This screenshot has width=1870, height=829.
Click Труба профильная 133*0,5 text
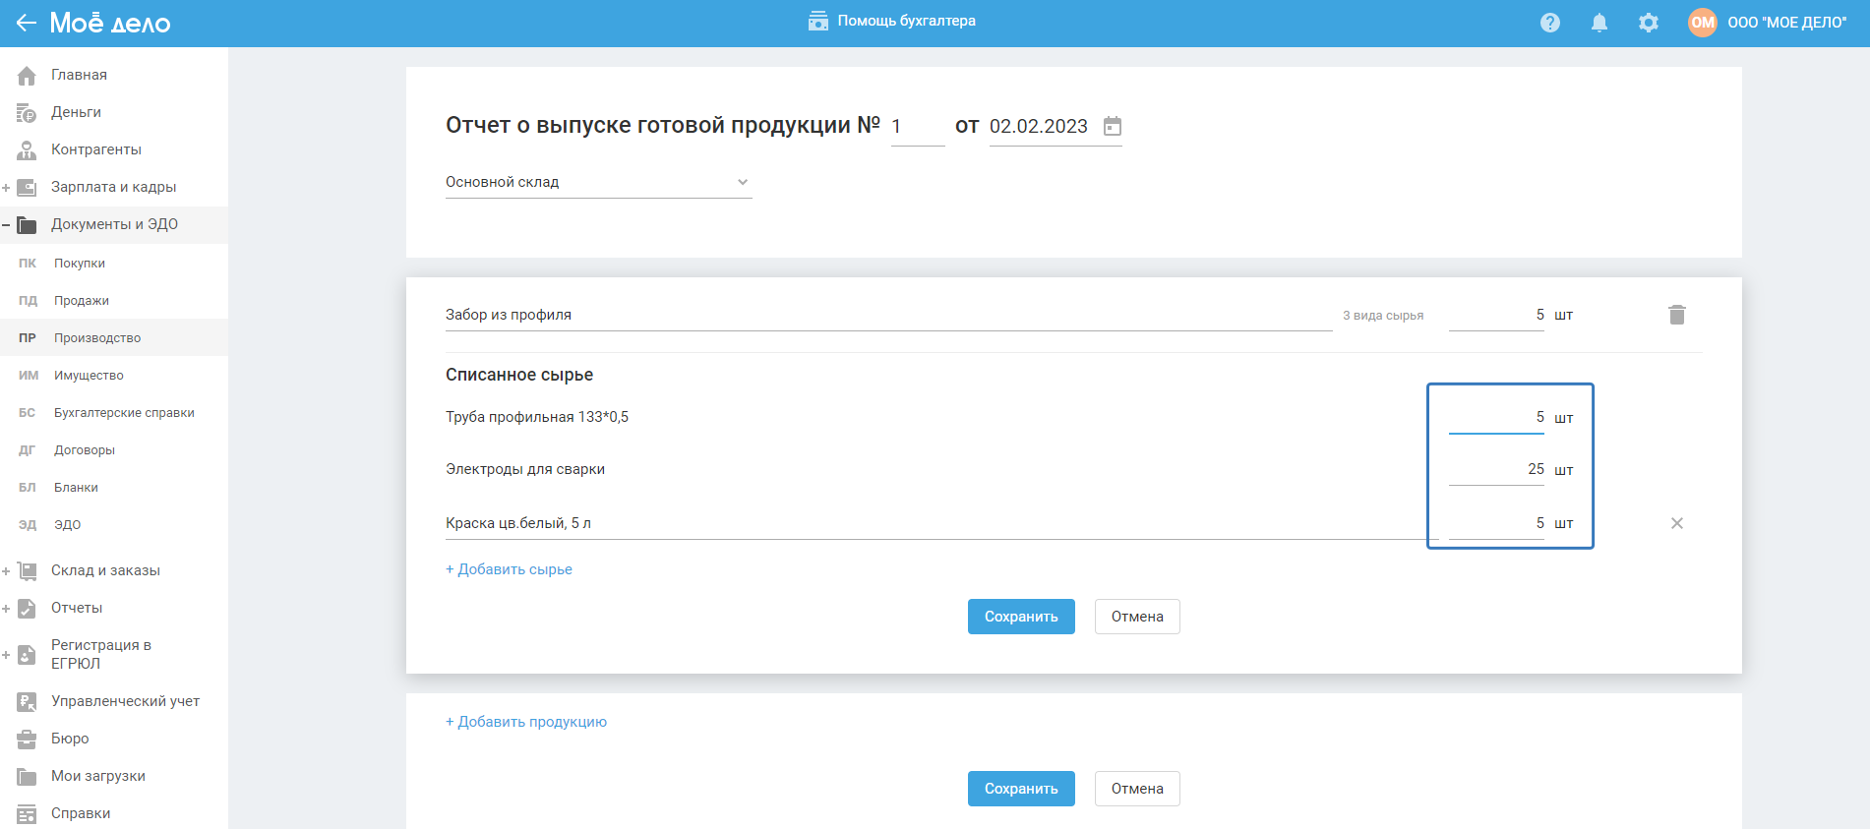click(x=537, y=417)
